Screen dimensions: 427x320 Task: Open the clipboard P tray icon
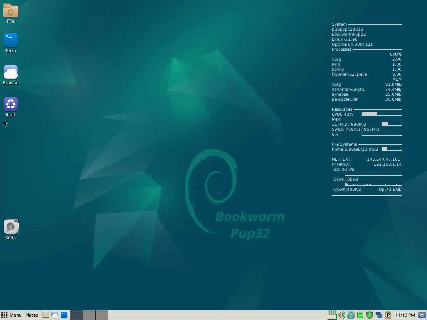(388, 315)
